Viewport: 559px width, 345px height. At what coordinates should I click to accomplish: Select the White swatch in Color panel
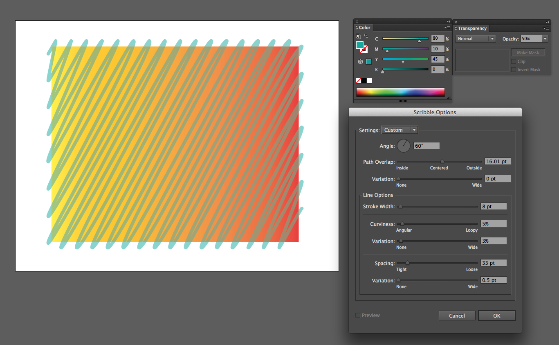click(369, 81)
